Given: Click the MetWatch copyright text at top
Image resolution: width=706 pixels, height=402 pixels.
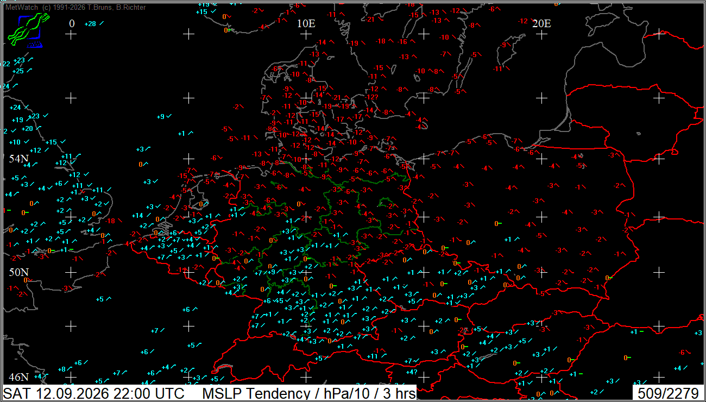Looking at the screenshot, I should pyautogui.click(x=75, y=8).
